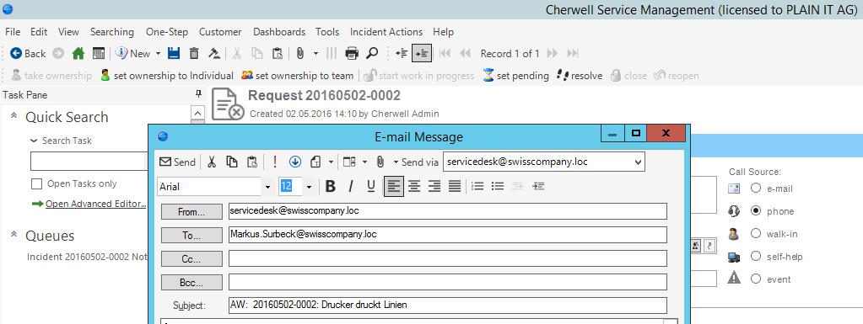This screenshot has width=863, height=324.
Task: Open the Advanced Editor link
Action: click(x=96, y=204)
